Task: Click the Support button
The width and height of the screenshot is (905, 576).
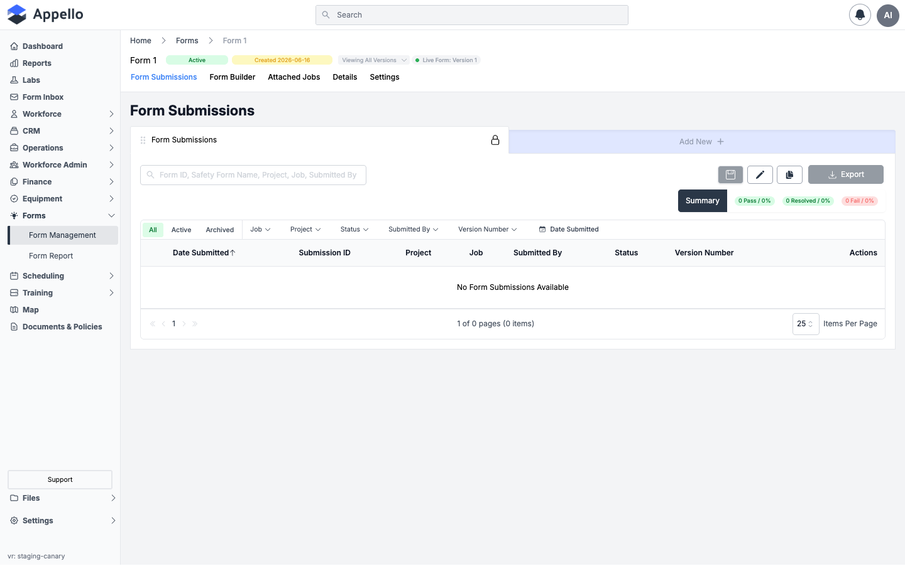Action: (x=60, y=479)
